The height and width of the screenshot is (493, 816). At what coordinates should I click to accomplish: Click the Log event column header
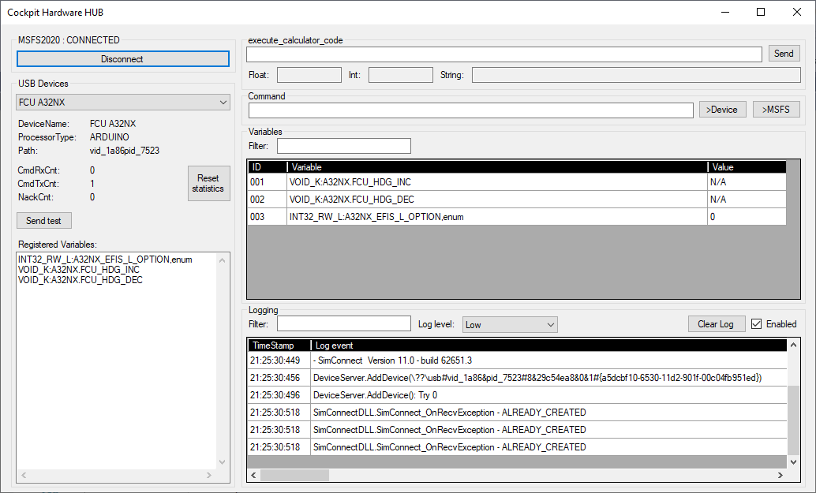(549, 345)
